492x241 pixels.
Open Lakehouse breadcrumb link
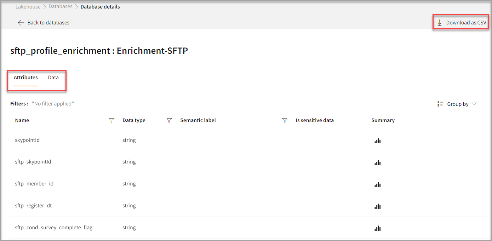pos(28,7)
